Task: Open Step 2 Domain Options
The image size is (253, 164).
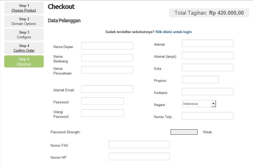Action: (24, 21)
